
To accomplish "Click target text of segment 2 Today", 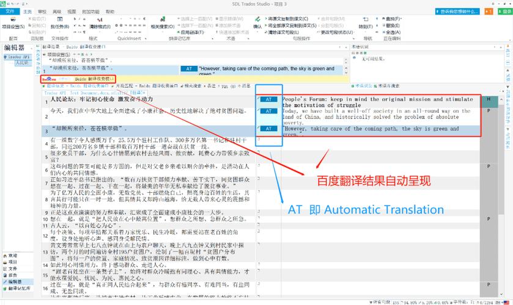I will (376, 117).
